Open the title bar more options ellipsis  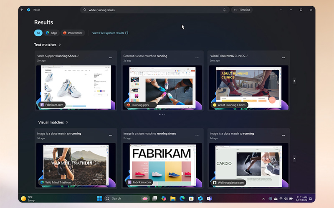pos(281,10)
